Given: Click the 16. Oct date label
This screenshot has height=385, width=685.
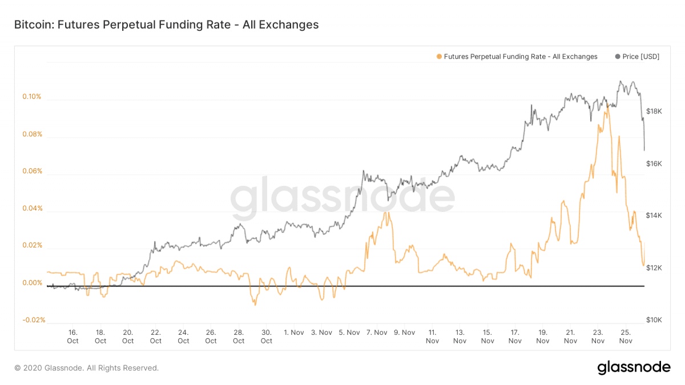Looking at the screenshot, I should (x=72, y=337).
